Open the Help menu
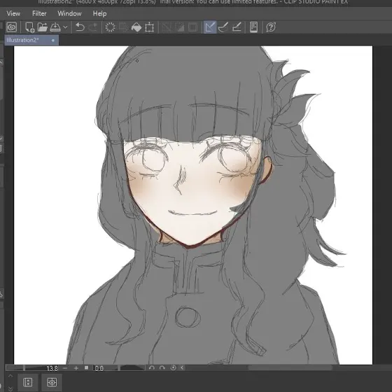 [x=99, y=13]
